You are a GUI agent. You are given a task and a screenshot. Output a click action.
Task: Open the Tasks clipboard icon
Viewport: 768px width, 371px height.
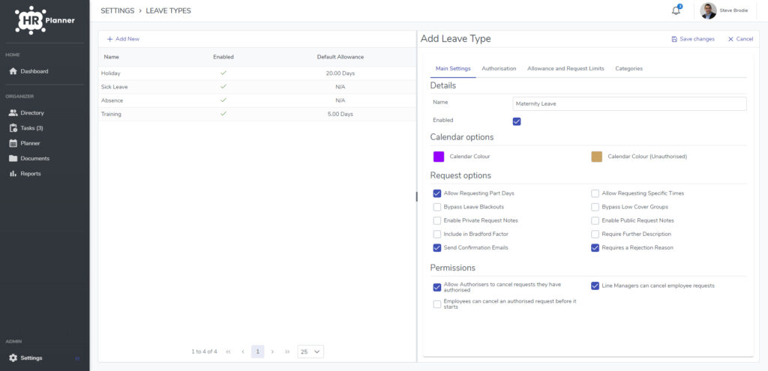point(13,128)
